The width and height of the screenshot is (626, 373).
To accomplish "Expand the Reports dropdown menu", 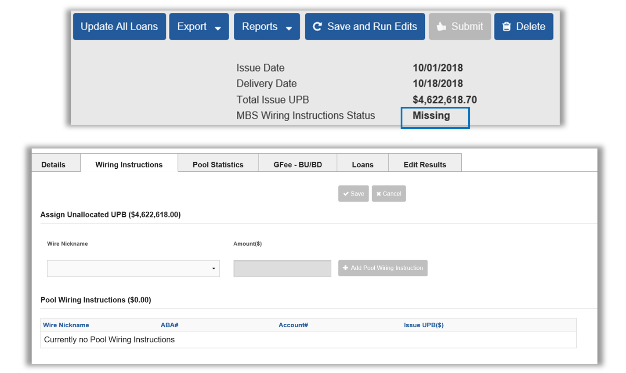I will 267,26.
